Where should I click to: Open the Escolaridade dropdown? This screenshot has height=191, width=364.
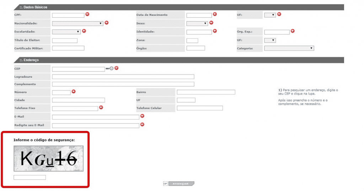pyautogui.click(x=66, y=32)
